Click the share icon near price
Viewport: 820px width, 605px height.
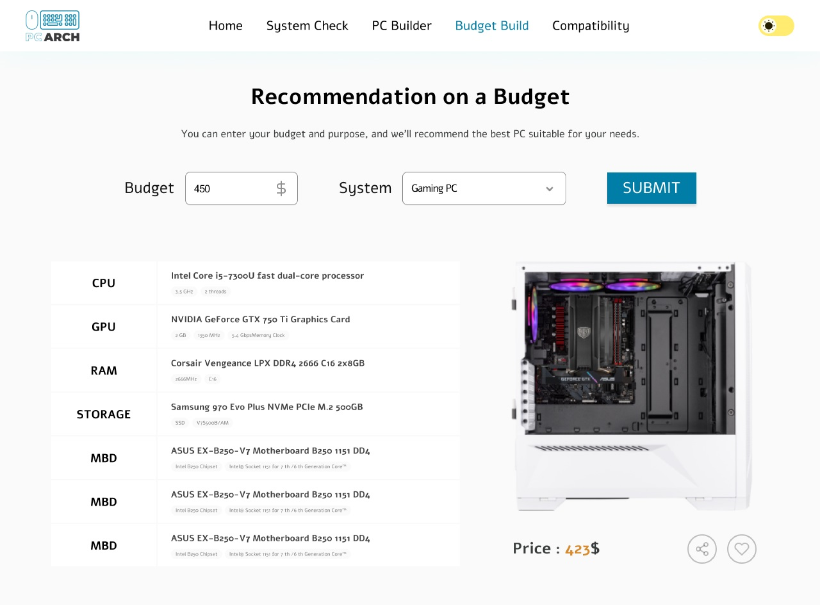click(x=702, y=549)
